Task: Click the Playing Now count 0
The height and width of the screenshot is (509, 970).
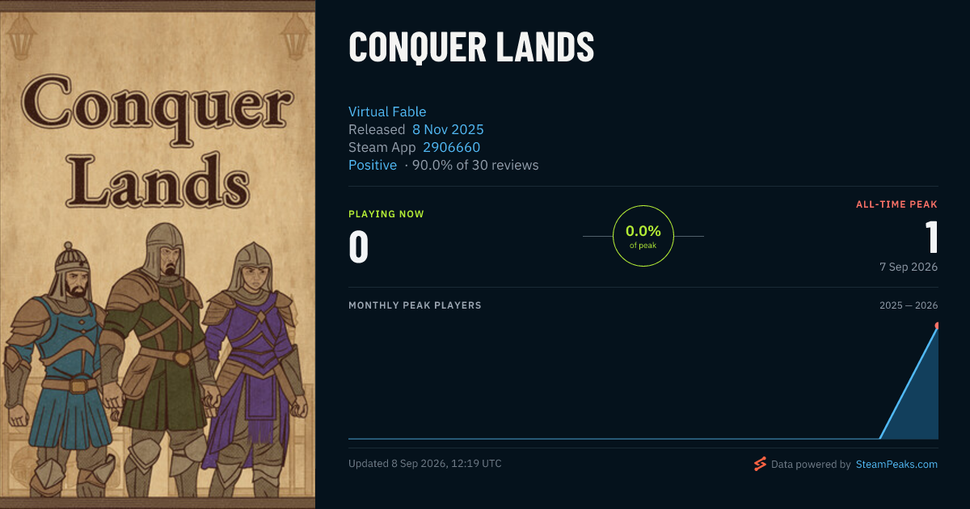Action: 358,247
